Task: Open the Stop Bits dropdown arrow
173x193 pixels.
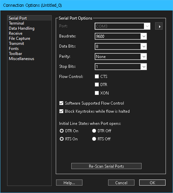Action: point(144,67)
